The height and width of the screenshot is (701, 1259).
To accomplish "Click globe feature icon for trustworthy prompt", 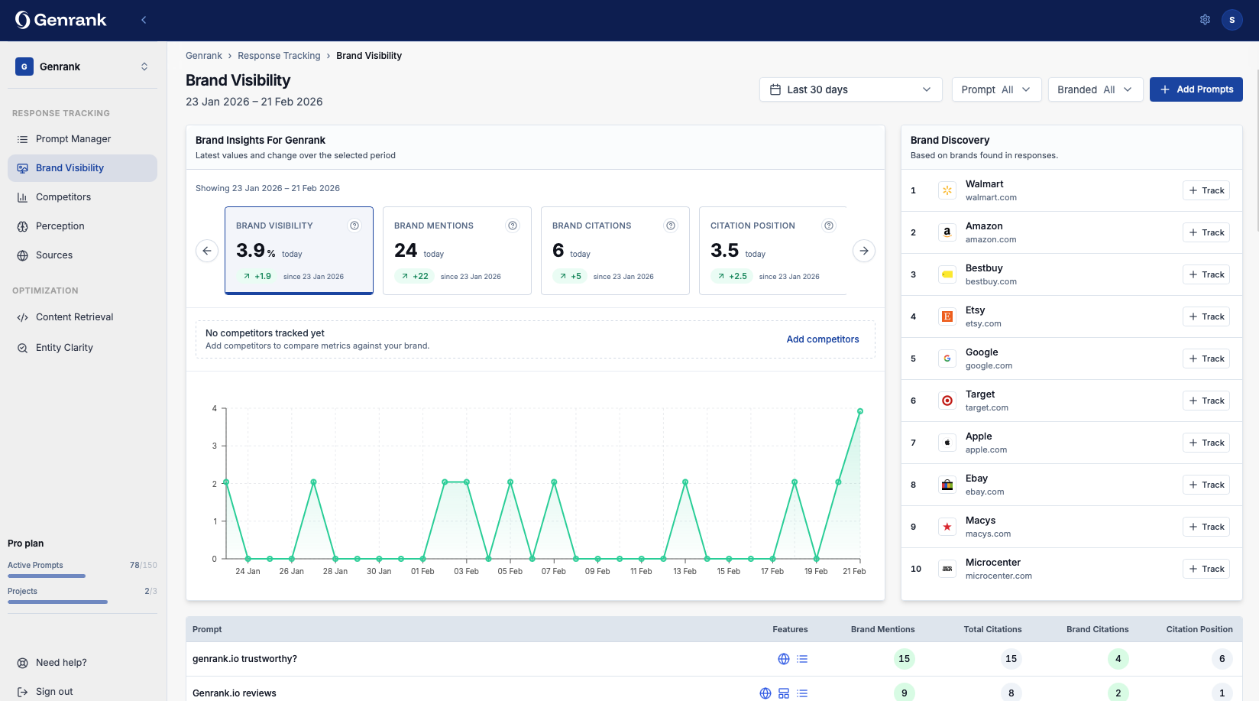I will 783,659.
